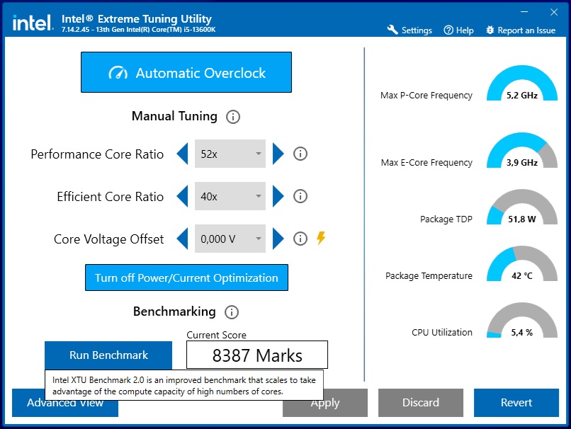Open the Benchmarking info icon

click(x=232, y=311)
